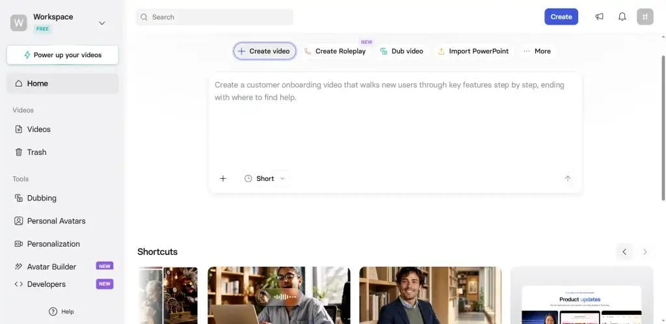Click the up-arrow submit prompt icon
Image resolution: width=666 pixels, height=324 pixels.
point(567,178)
